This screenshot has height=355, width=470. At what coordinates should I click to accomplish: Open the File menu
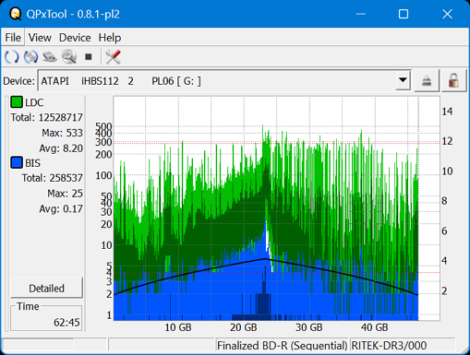pos(13,38)
